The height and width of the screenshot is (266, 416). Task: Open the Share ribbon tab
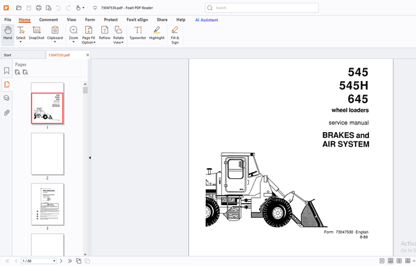(x=162, y=19)
